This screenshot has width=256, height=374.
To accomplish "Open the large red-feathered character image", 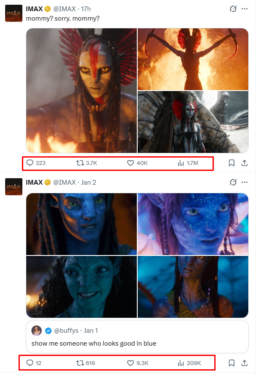I will pos(81,91).
